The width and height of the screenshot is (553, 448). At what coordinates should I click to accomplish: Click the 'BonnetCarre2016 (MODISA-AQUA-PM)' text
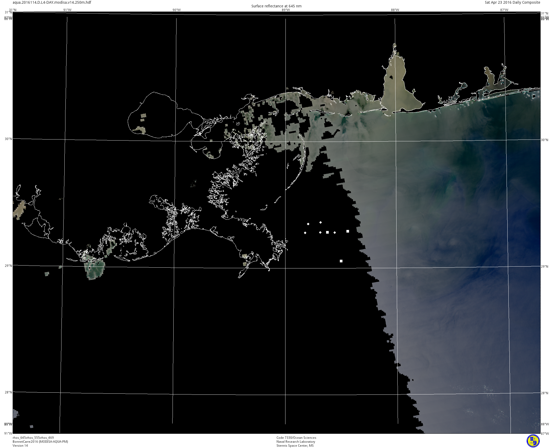pos(40,442)
